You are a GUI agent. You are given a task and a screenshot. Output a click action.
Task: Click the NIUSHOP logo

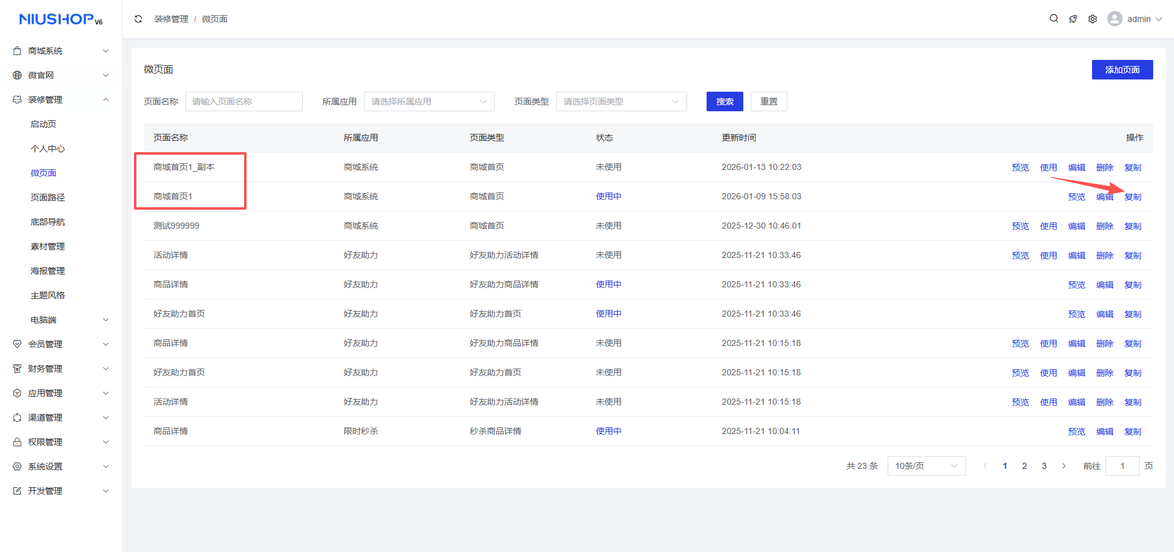point(61,20)
